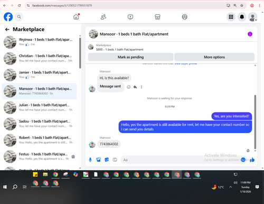Click the back arrow beside Marketplace
The width and height of the screenshot is (264, 204).
click(x=7, y=30)
